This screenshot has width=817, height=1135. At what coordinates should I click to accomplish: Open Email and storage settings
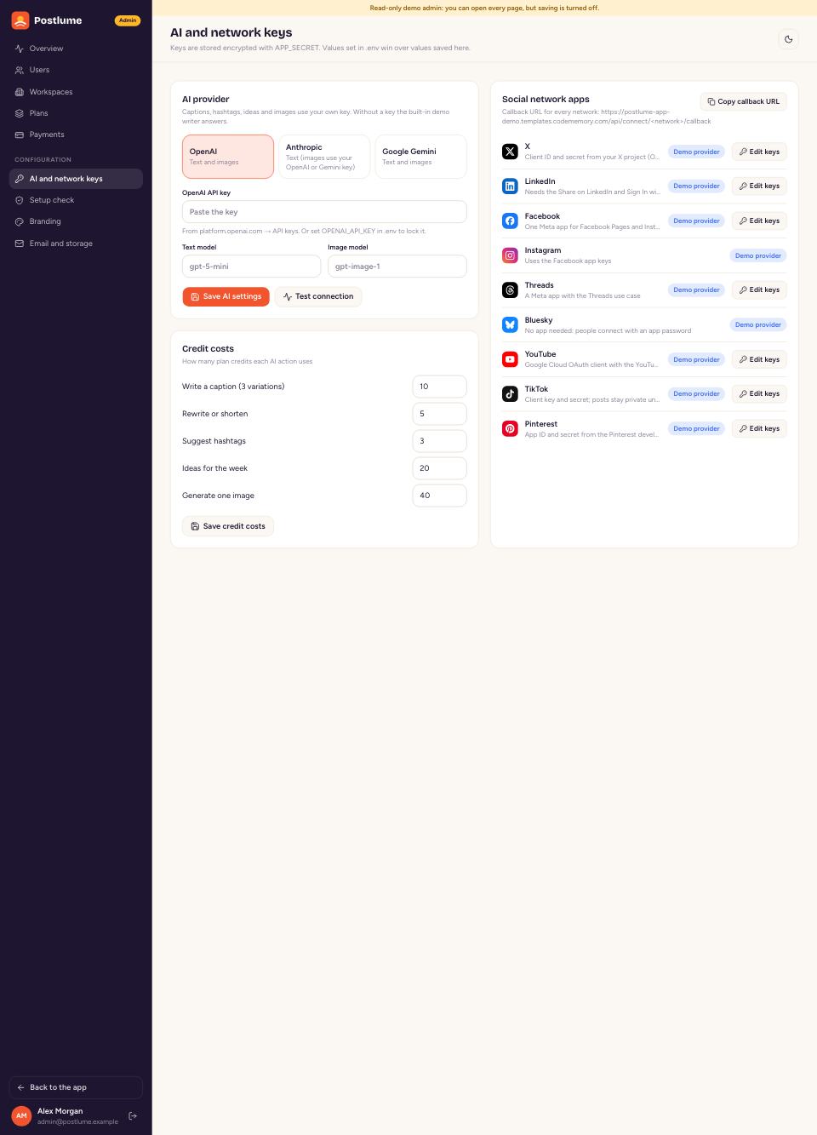(x=76, y=244)
